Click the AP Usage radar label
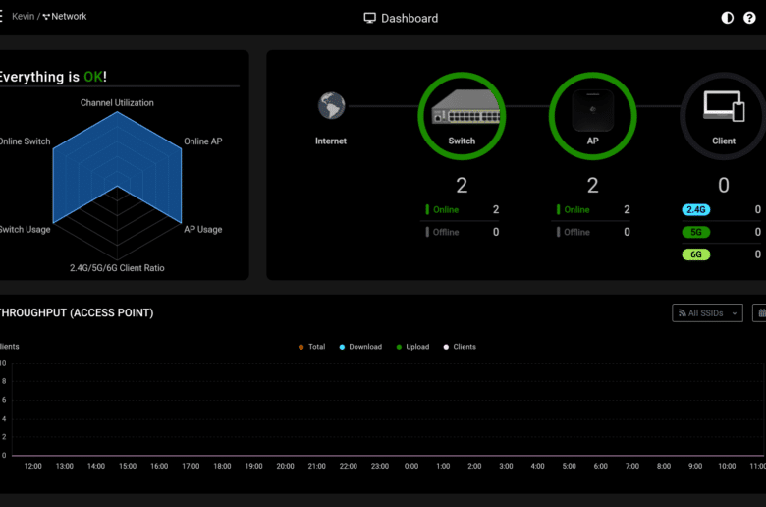The width and height of the screenshot is (766, 507). point(202,229)
